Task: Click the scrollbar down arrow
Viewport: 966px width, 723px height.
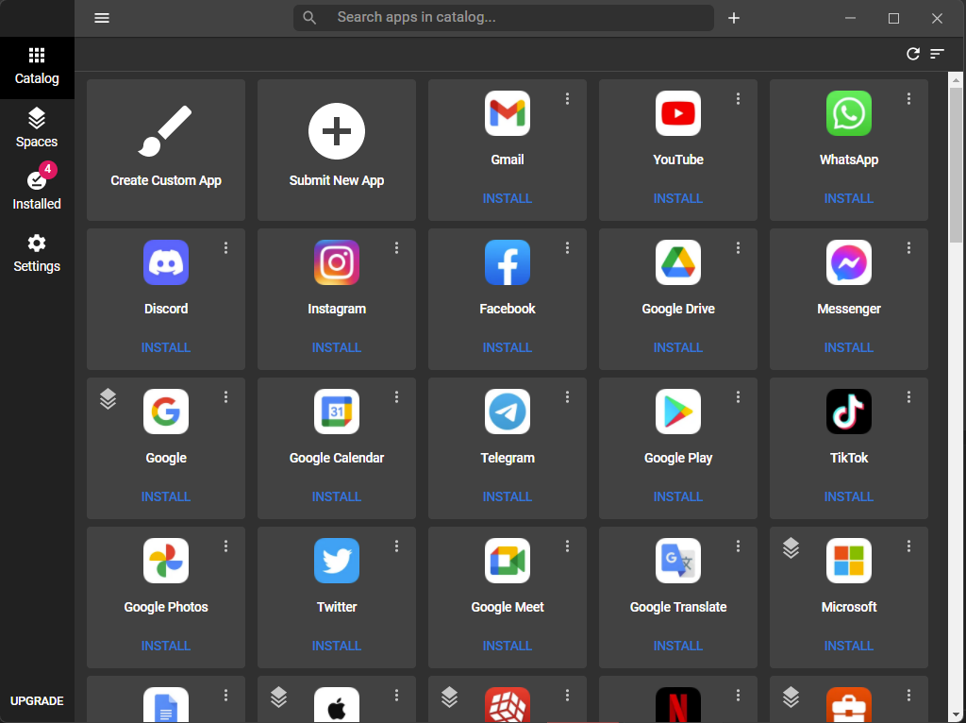Action: tap(956, 715)
